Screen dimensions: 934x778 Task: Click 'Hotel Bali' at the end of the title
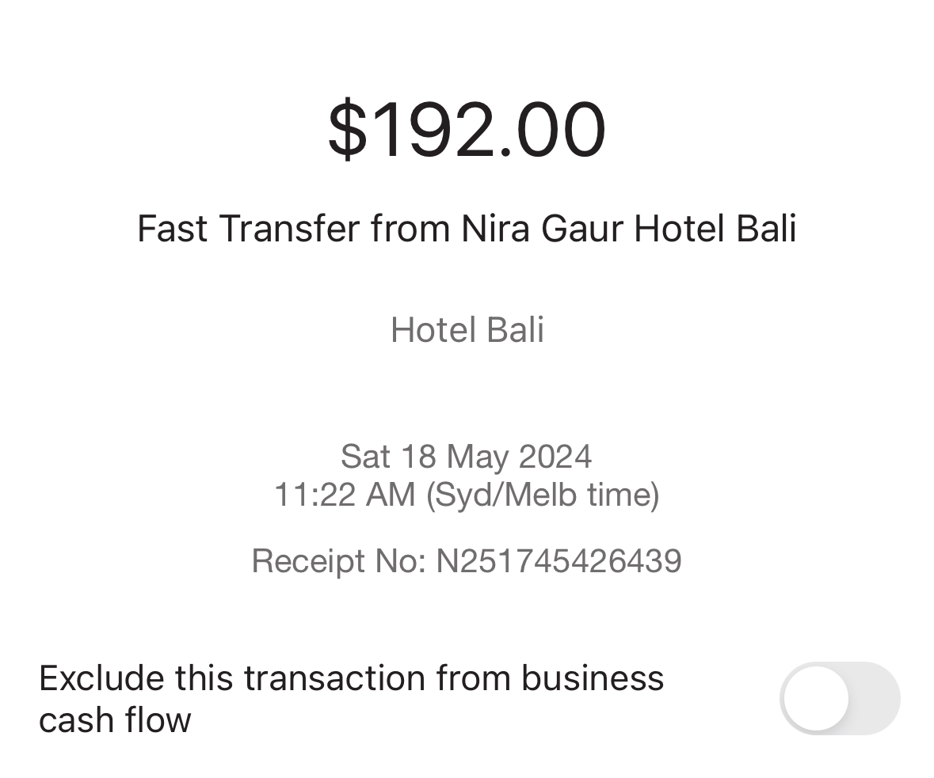pyautogui.click(x=715, y=229)
